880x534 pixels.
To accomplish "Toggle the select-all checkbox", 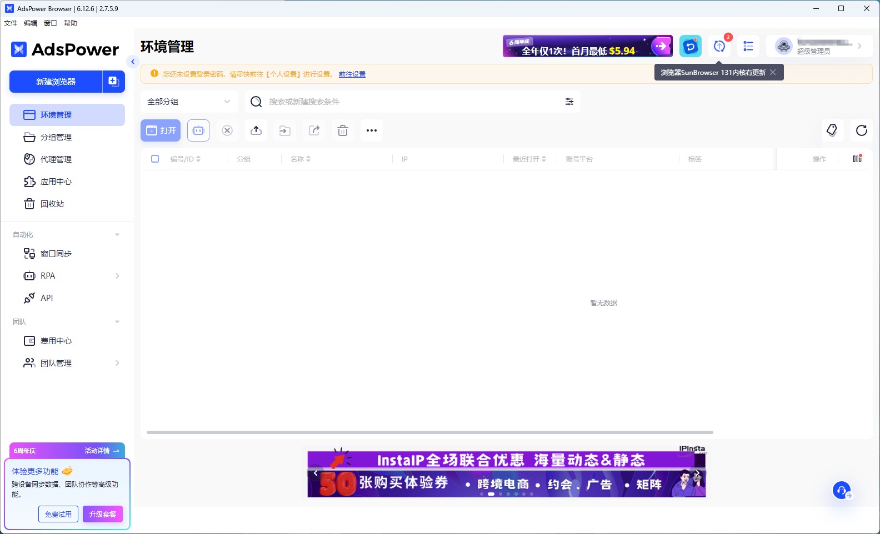I will click(x=155, y=159).
